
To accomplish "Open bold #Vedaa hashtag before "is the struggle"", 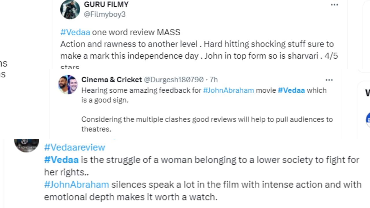I will click(61, 160).
